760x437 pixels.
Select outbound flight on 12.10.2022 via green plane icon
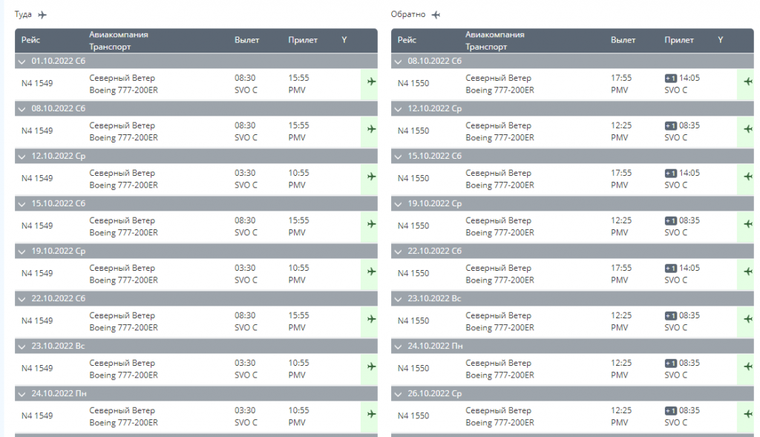pos(371,177)
